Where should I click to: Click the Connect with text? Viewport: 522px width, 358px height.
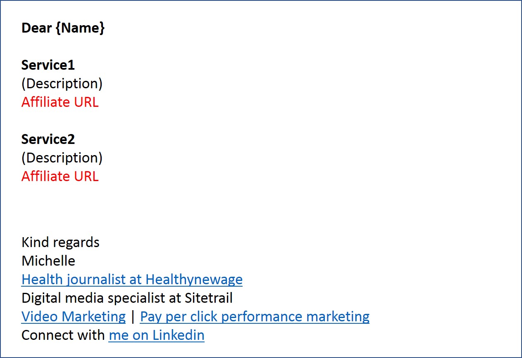pyautogui.click(x=63, y=335)
